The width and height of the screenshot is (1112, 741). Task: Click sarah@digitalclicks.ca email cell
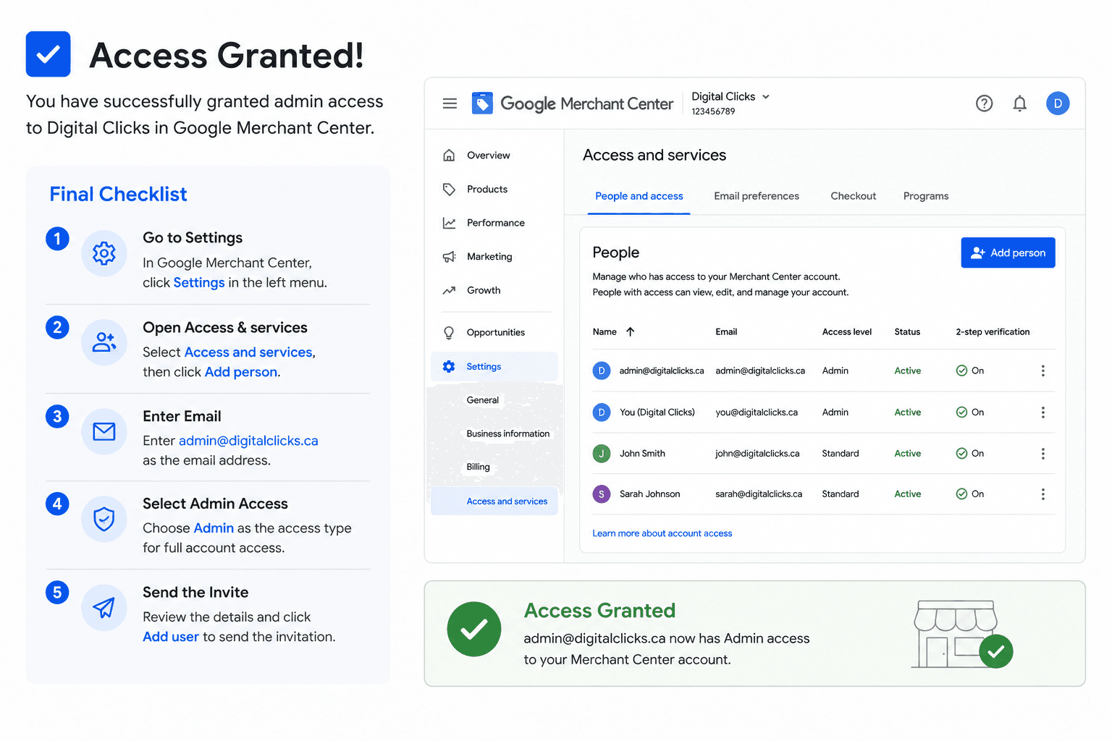[x=759, y=494]
